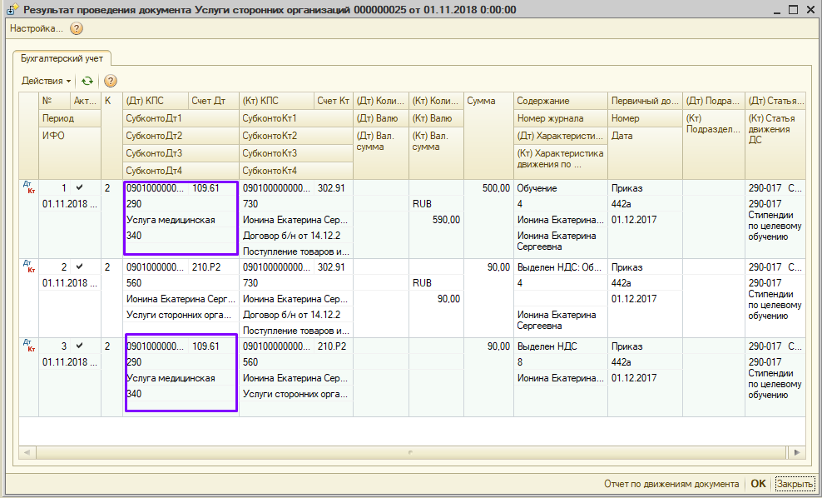This screenshot has width=822, height=498.
Task: Click the Сумма column header
Action: 488,101
